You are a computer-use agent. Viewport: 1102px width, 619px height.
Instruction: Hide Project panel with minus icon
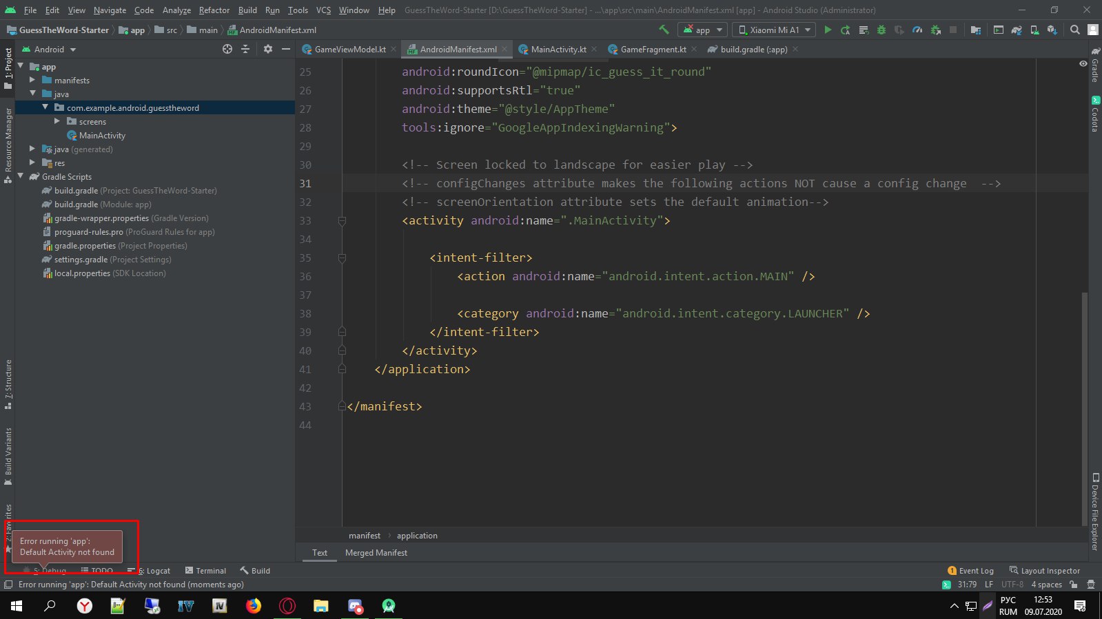tap(286, 49)
